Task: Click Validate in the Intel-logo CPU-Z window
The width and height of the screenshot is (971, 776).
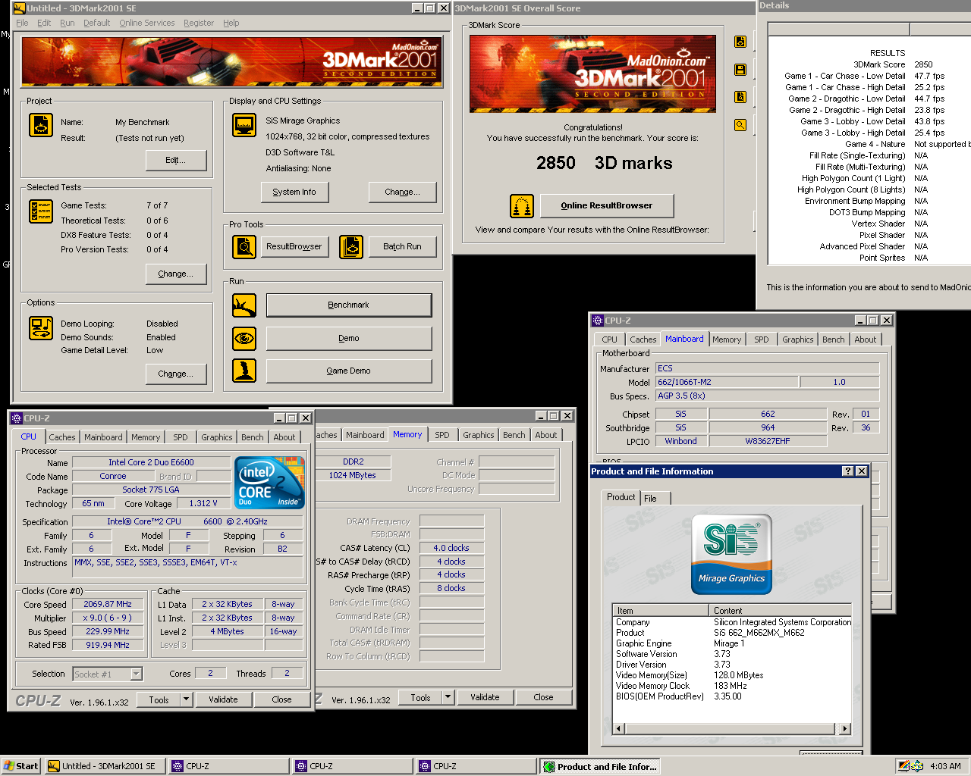Action: 223,699
